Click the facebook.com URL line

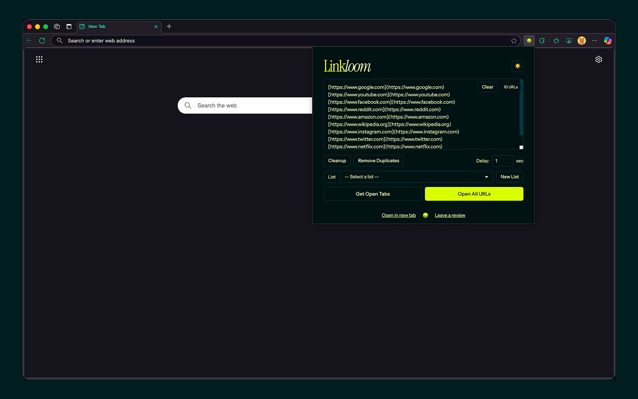tap(392, 102)
